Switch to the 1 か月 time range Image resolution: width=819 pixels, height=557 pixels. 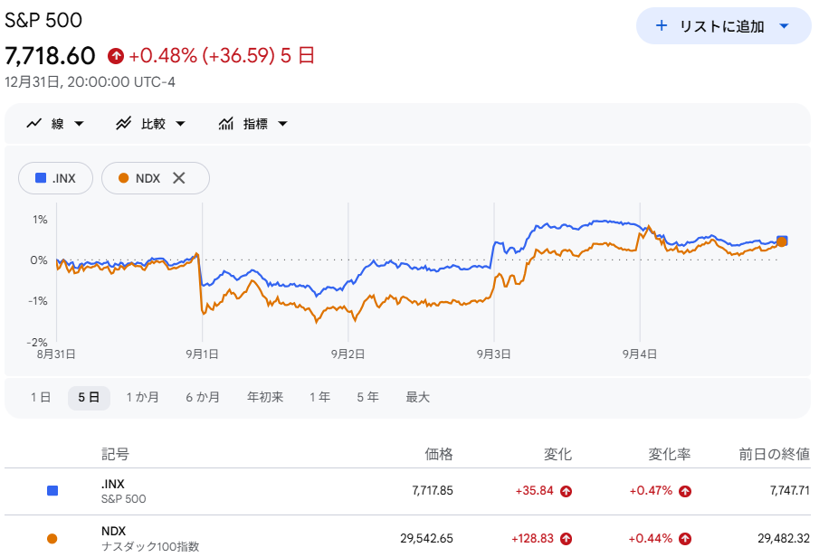[142, 397]
